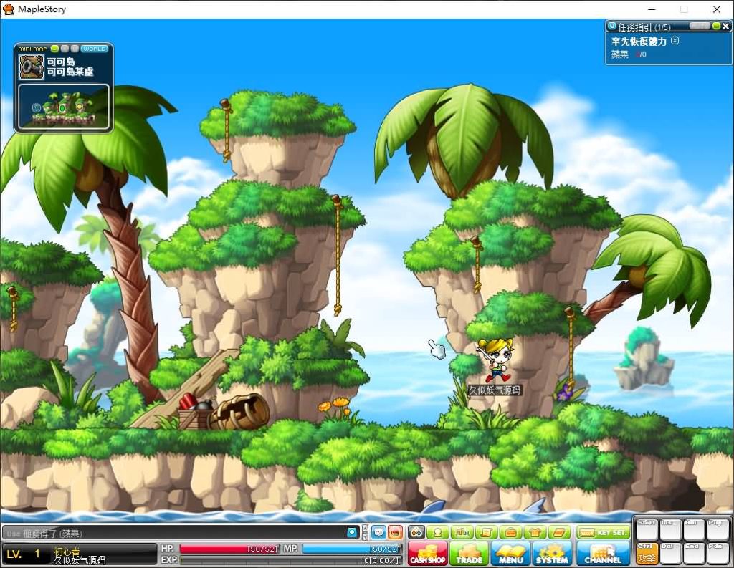Click the Ins quick slot
The image size is (734, 568).
click(x=670, y=529)
